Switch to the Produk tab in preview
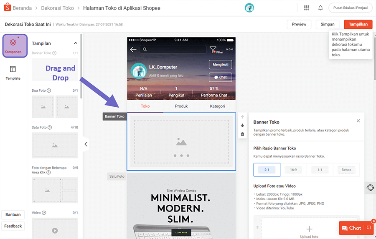The height and width of the screenshot is (239, 376). pos(181,106)
